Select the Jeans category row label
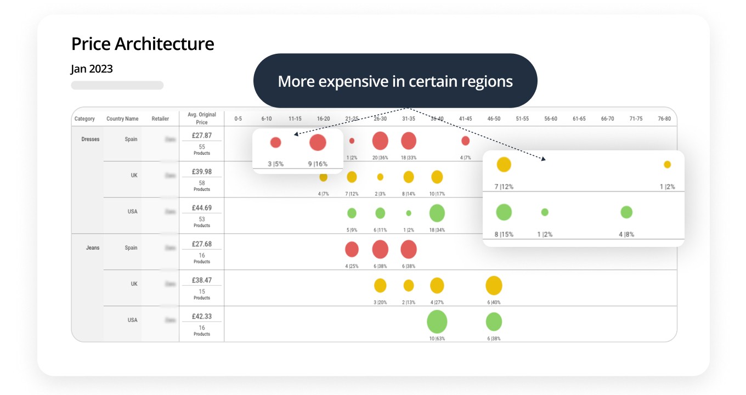Screen dimensions: 746x395 [x=93, y=248]
